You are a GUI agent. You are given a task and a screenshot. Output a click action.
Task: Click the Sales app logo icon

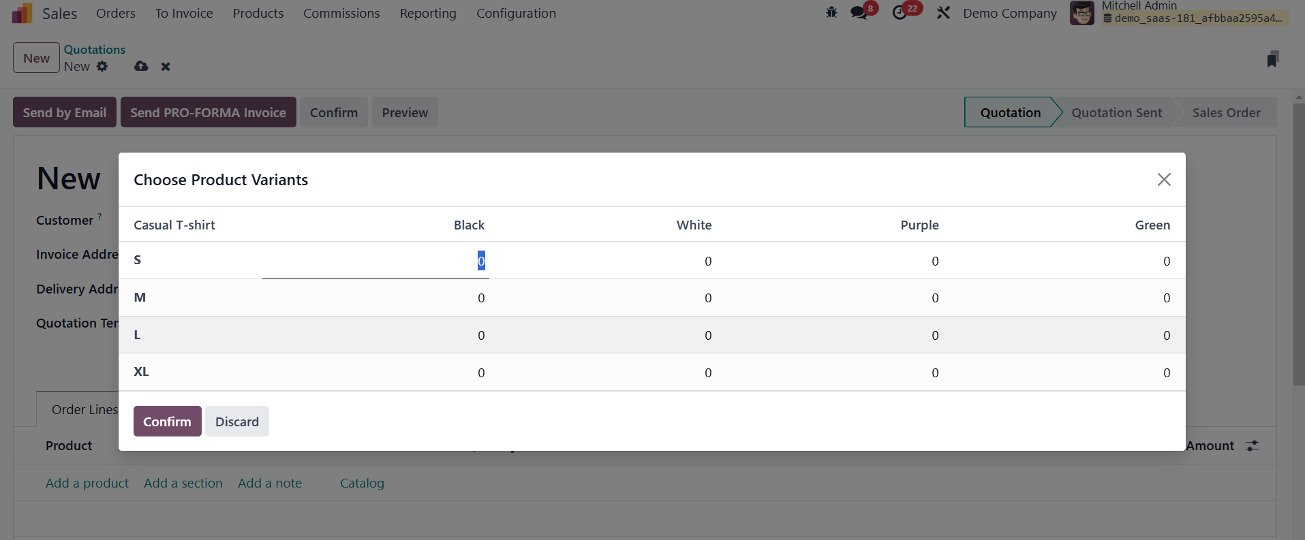[22, 13]
